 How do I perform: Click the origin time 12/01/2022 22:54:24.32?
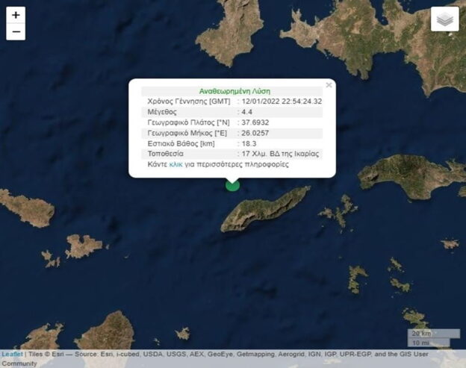(282, 101)
